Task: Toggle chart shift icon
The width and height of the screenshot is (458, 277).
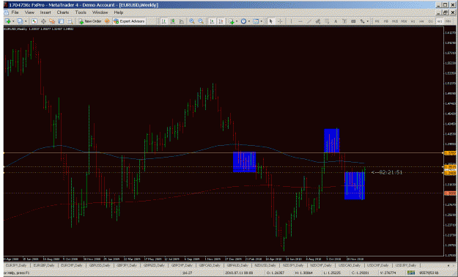Action: click(x=221, y=21)
